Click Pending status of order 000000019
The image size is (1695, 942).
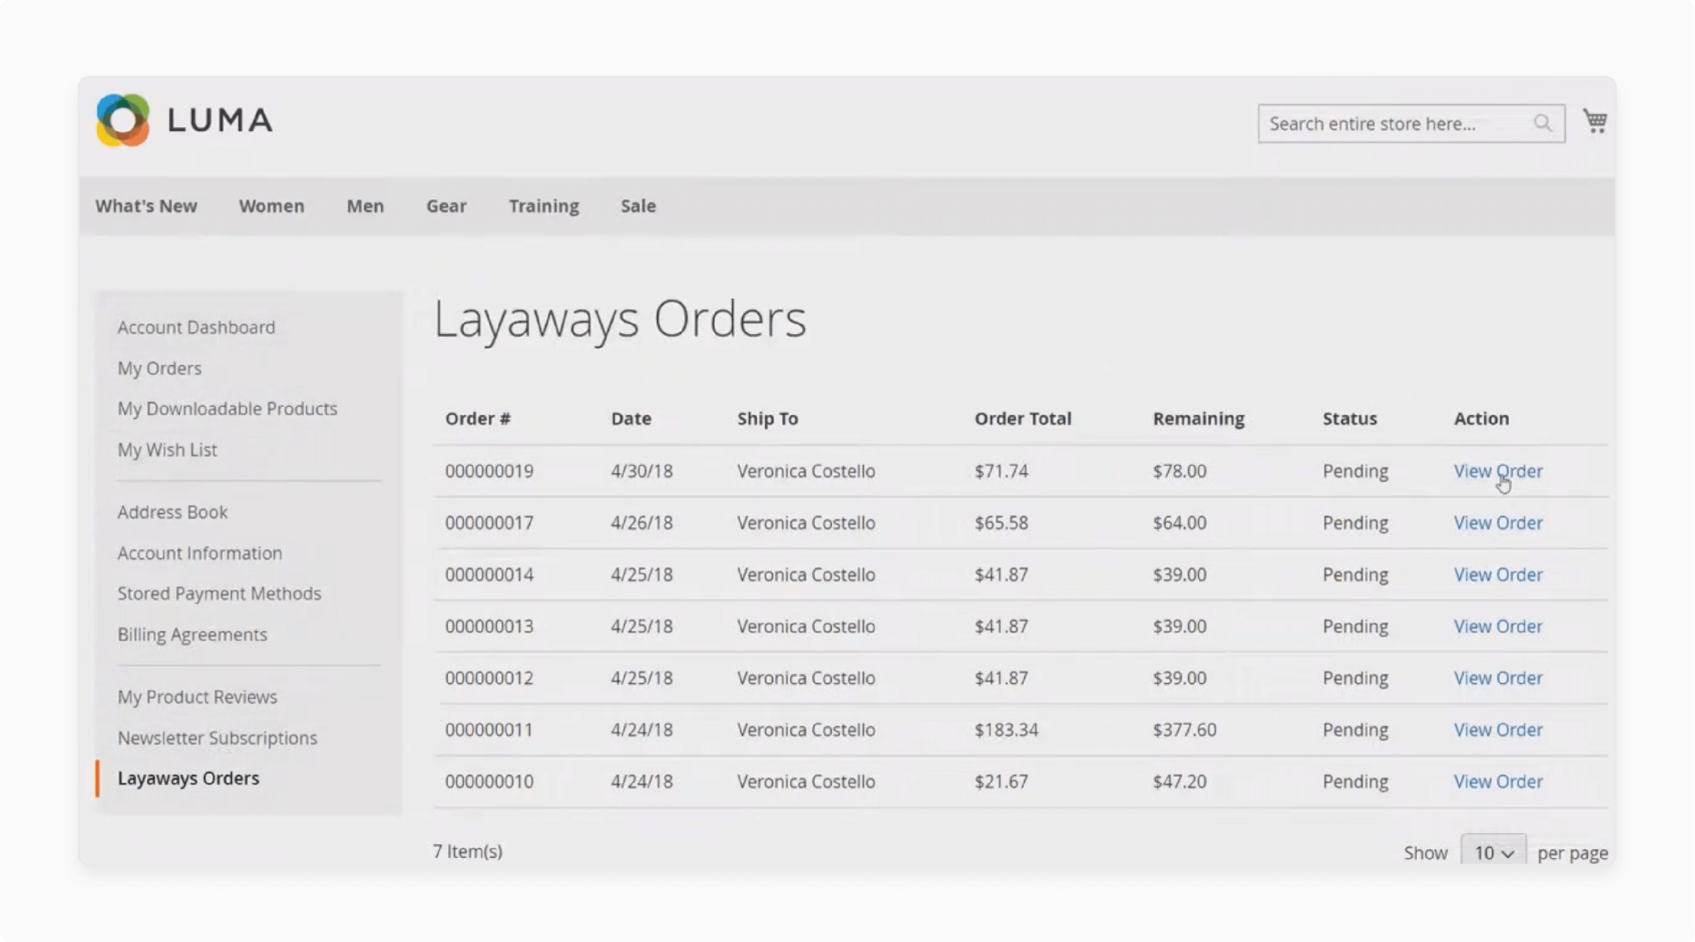coord(1355,471)
